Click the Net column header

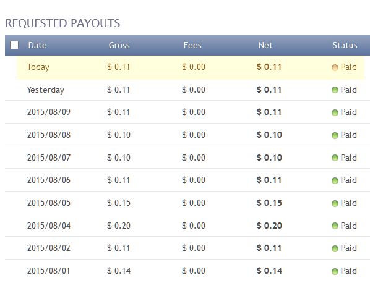265,45
